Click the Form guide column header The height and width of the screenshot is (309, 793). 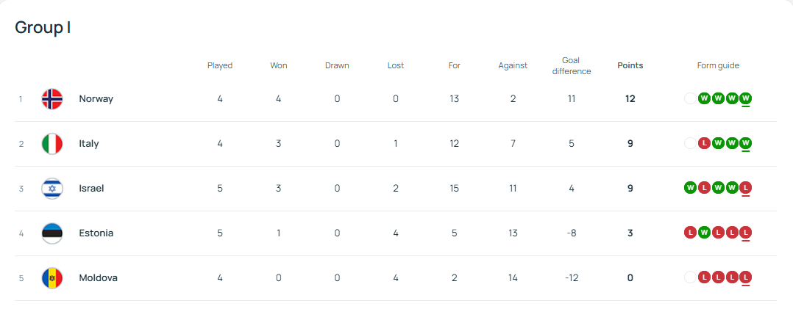click(x=718, y=65)
